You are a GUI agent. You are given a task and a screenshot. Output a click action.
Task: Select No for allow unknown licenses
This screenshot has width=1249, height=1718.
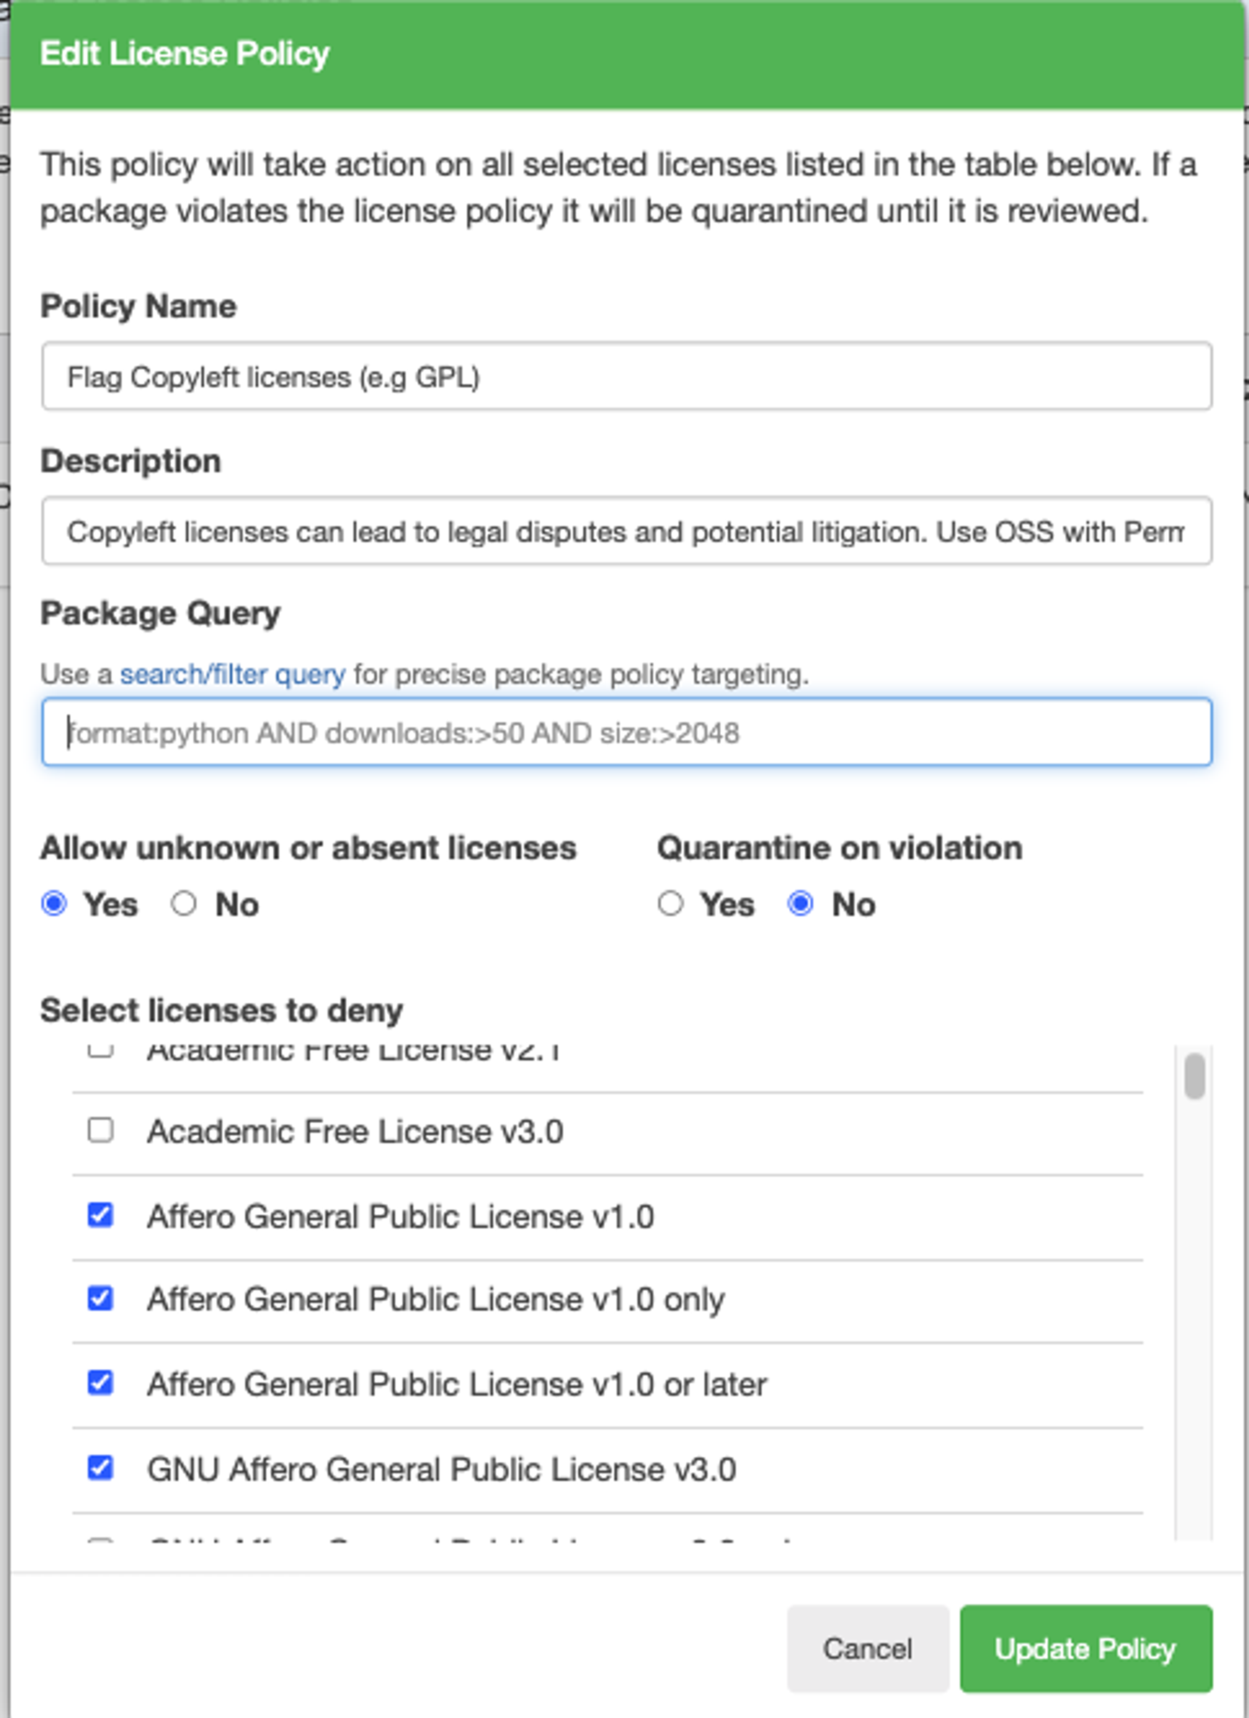tap(184, 904)
